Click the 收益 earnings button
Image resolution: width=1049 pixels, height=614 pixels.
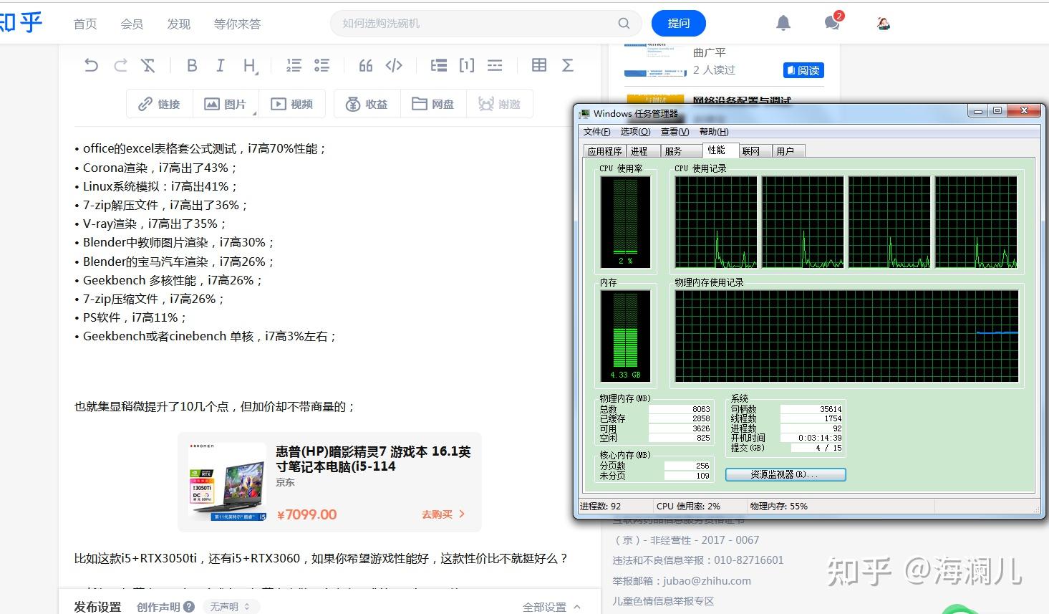coord(367,104)
